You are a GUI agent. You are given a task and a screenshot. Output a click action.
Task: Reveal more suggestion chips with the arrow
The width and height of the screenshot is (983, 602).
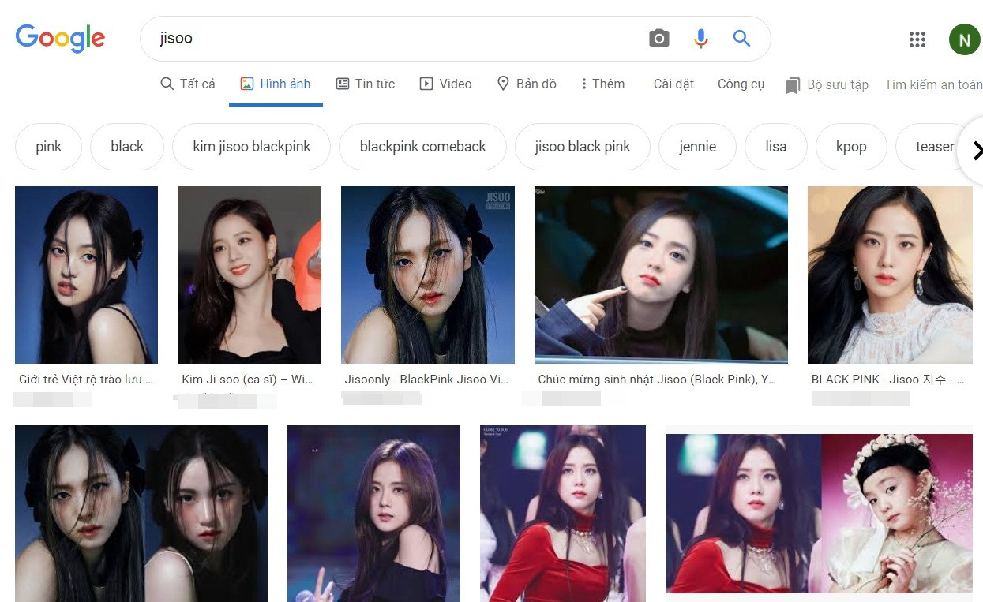pyautogui.click(x=977, y=150)
